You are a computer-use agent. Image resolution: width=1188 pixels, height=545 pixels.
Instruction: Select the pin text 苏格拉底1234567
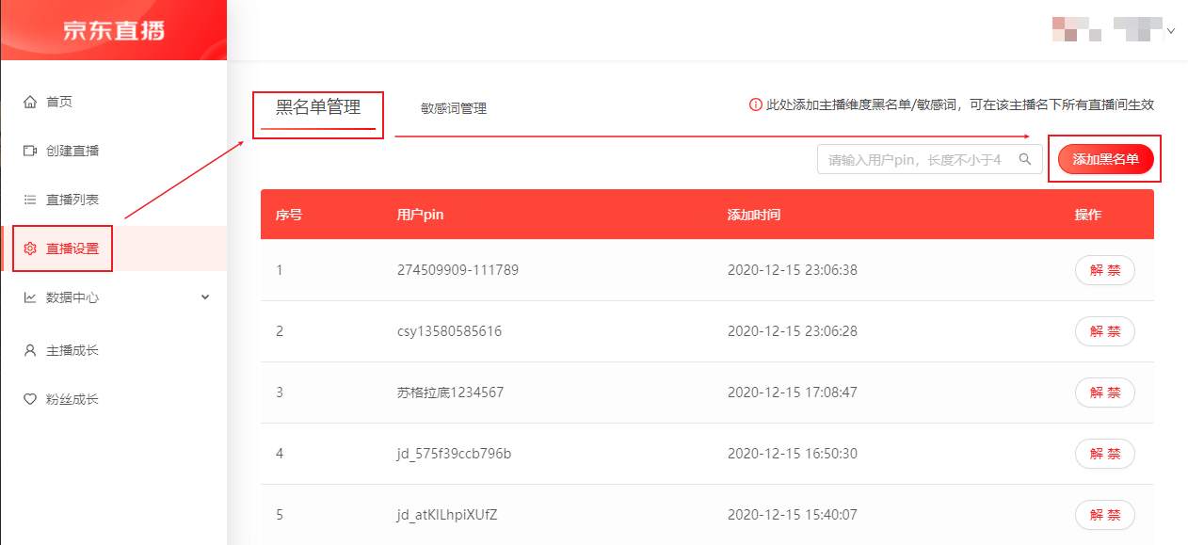point(451,393)
